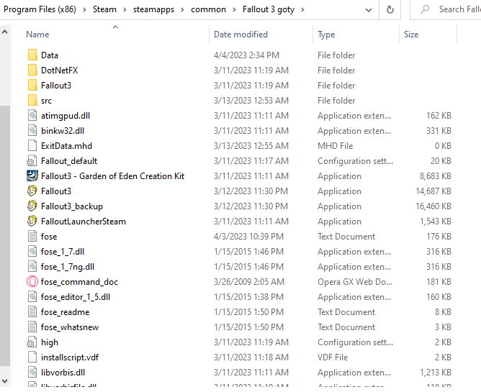
Task: Select the file name Fallout3_backup
Action: [x=72, y=206]
